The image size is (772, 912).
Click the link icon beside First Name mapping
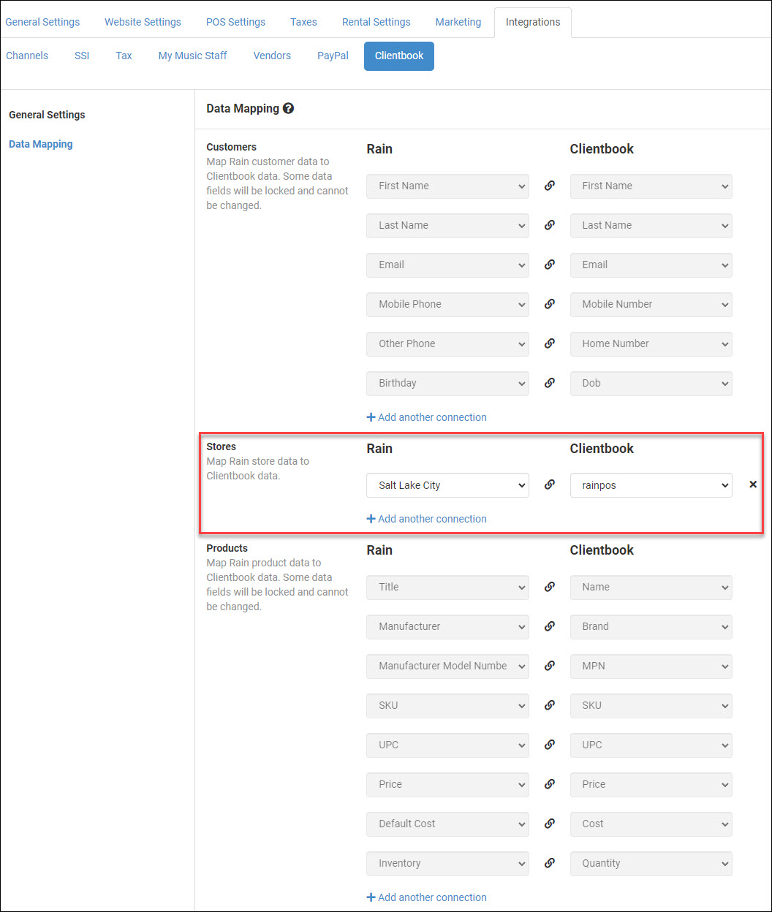(x=550, y=185)
